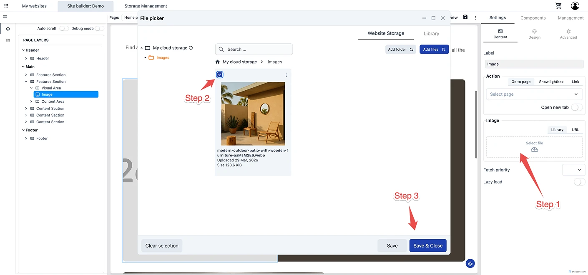Screen dimensions: 588x275
Task: Open three-dot menu on image file card
Action: click(286, 75)
